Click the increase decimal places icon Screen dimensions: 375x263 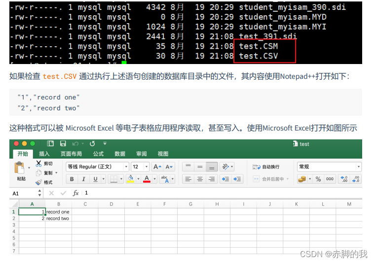(x=344, y=179)
